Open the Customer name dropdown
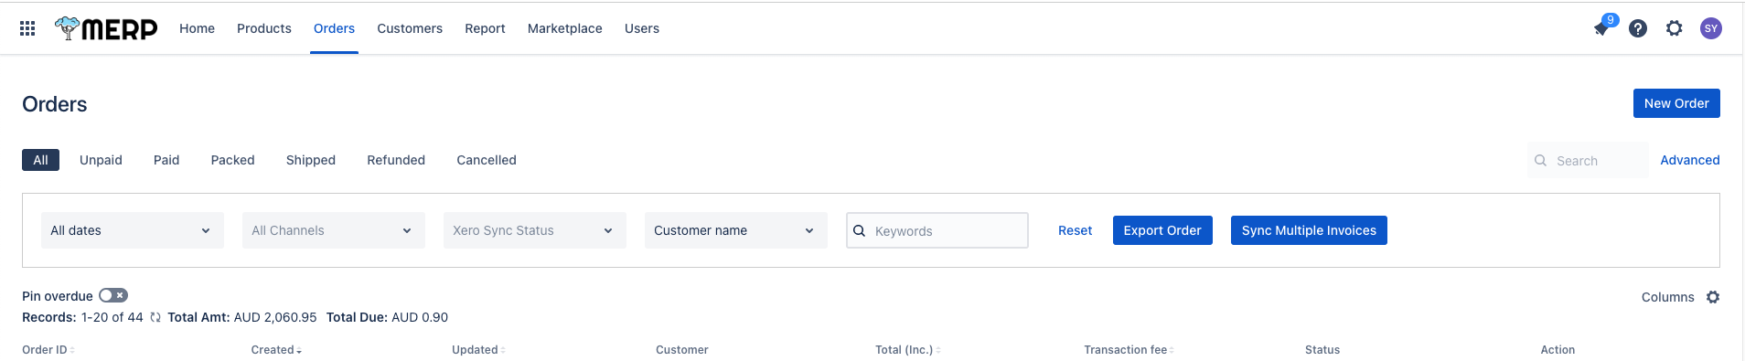1745x361 pixels. point(736,230)
